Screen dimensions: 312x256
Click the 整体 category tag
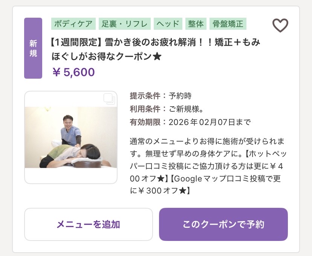pos(196,24)
